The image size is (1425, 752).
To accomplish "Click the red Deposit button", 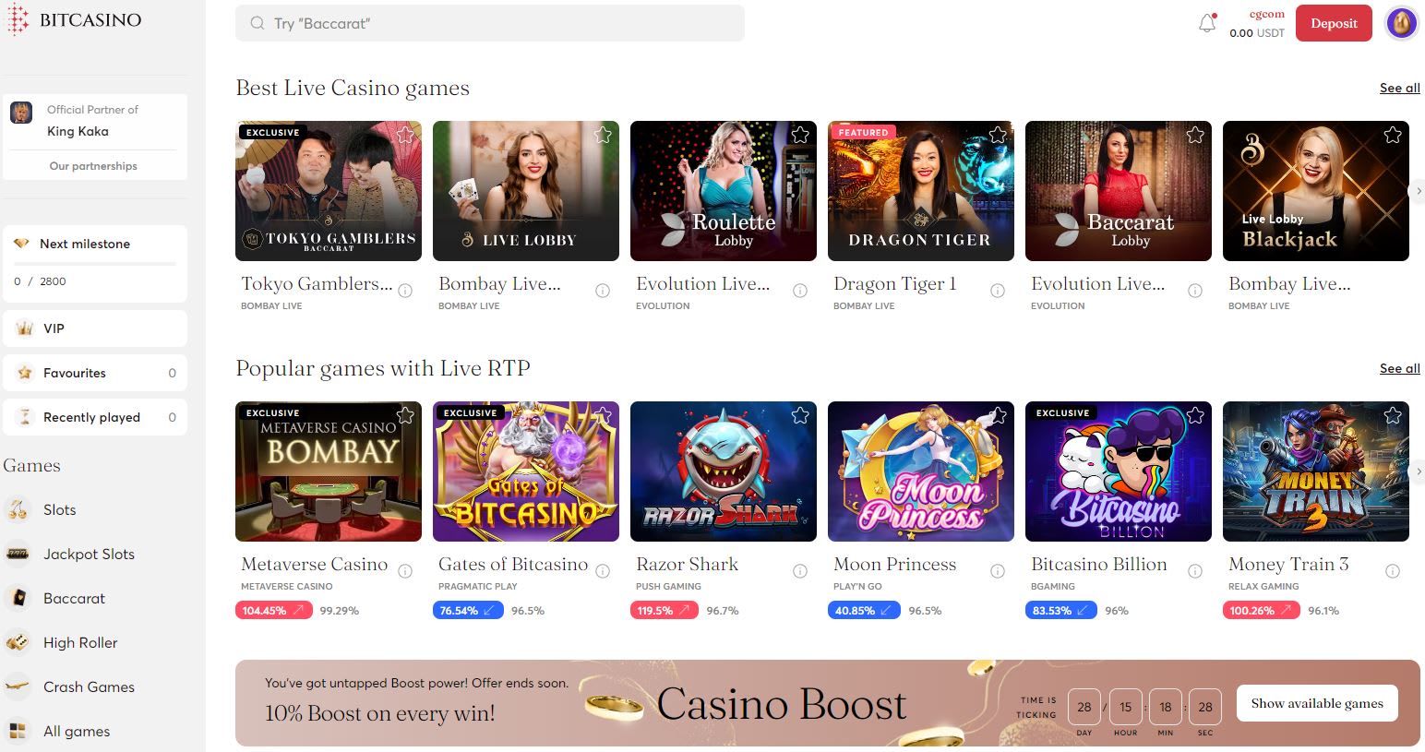I will pyautogui.click(x=1334, y=23).
